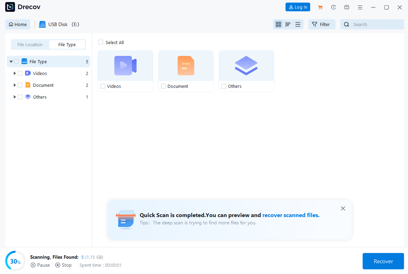Switch to list view layout
Screen dimensions: 408x274
(298, 24)
